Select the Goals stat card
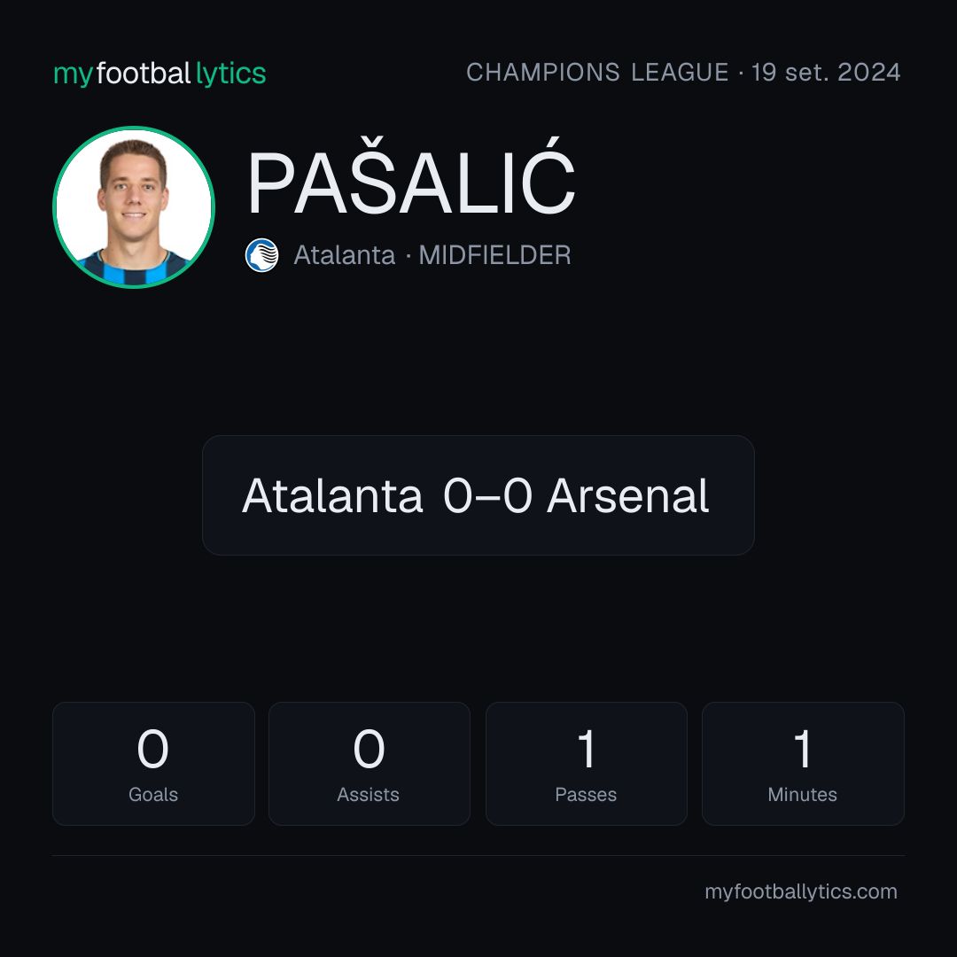Screen dimensions: 957x957 (x=153, y=764)
